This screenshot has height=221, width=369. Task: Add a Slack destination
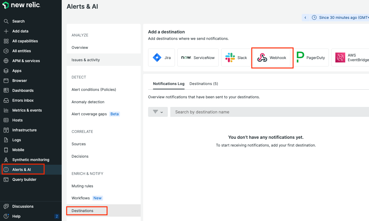pyautogui.click(x=236, y=57)
